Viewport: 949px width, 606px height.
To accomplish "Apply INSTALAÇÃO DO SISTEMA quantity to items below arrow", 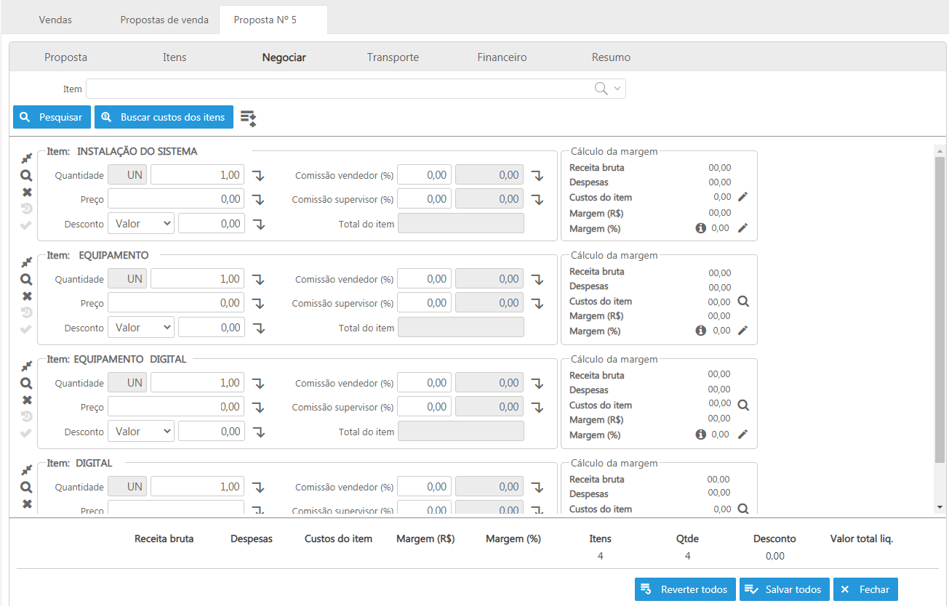I will click(x=258, y=176).
